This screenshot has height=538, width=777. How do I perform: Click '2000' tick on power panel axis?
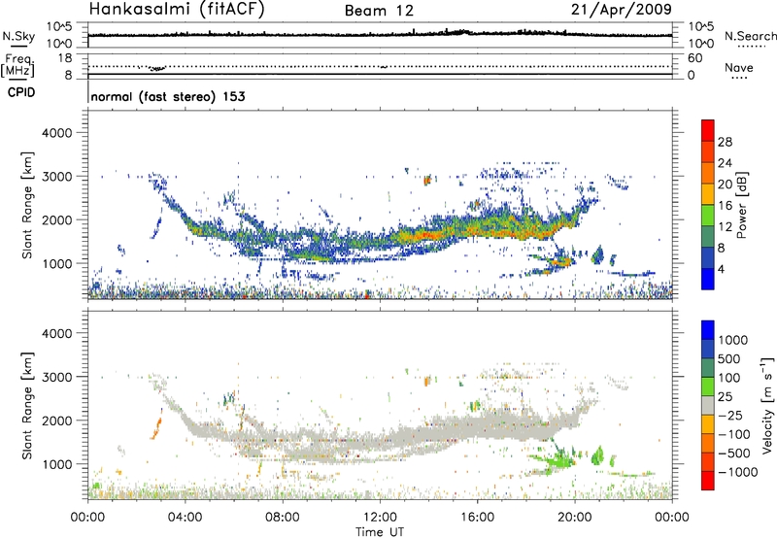(56, 219)
